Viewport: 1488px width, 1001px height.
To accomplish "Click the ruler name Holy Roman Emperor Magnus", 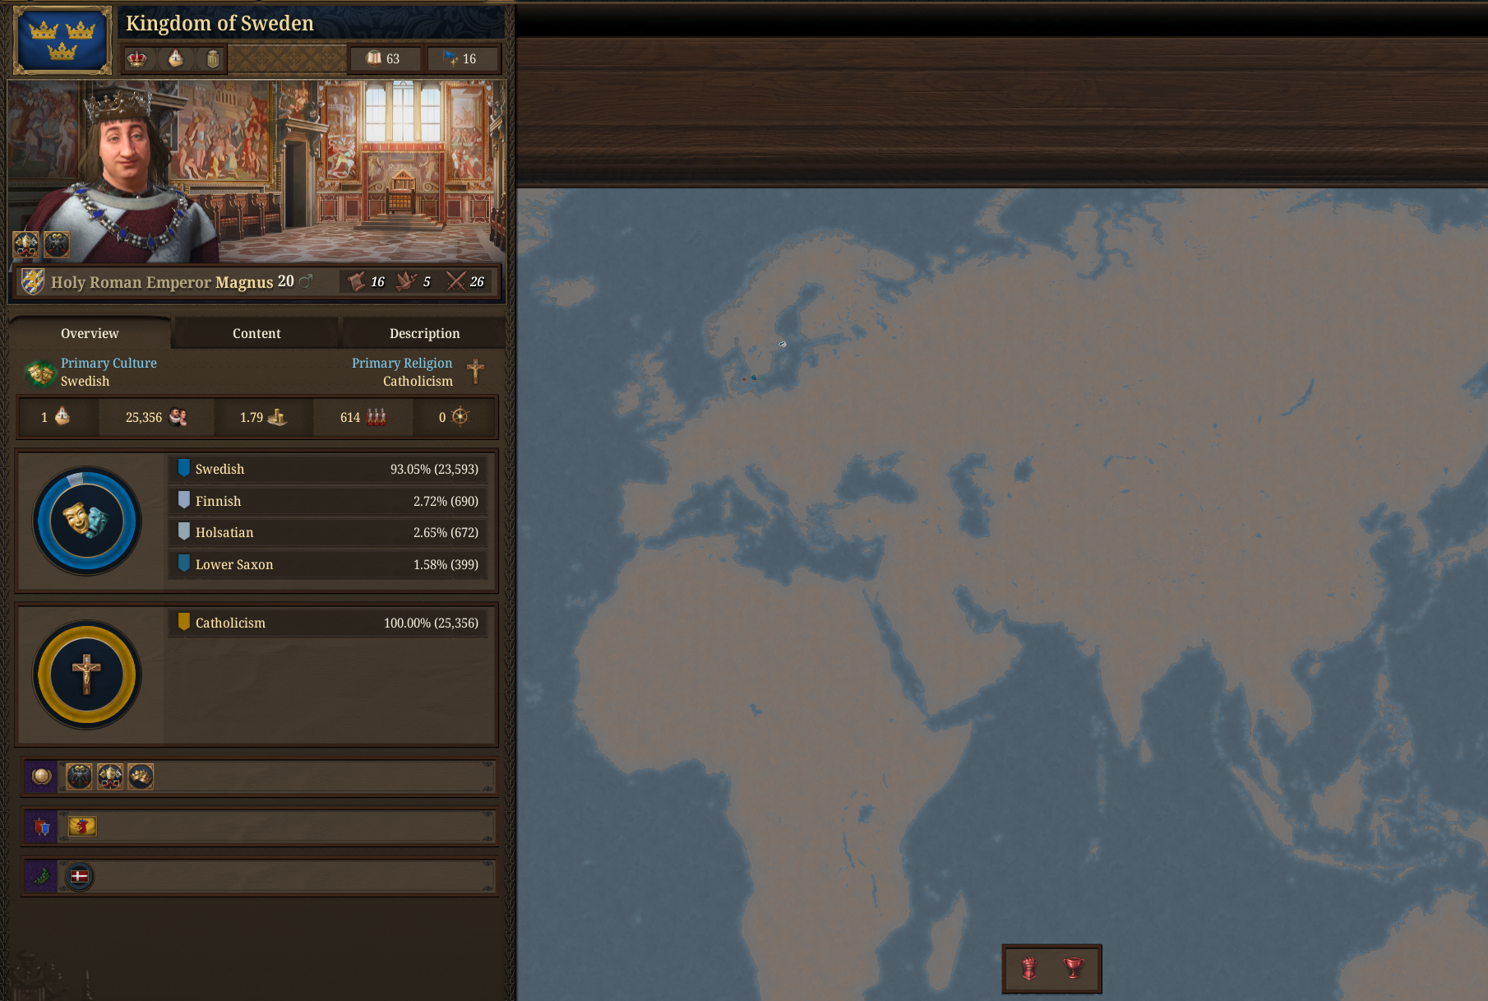I will pyautogui.click(x=162, y=282).
